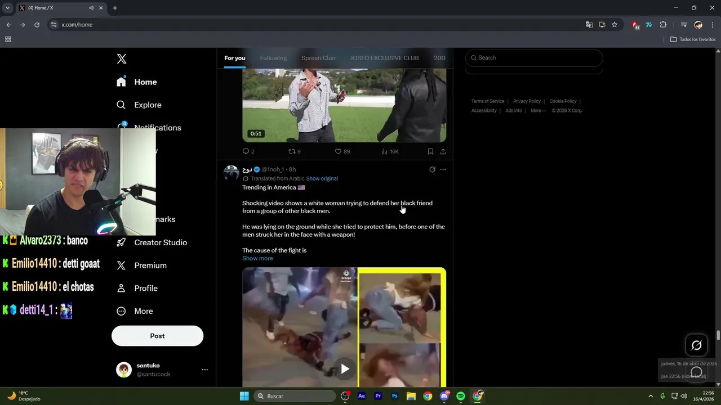Open Spotify from taskbar

pyautogui.click(x=461, y=396)
